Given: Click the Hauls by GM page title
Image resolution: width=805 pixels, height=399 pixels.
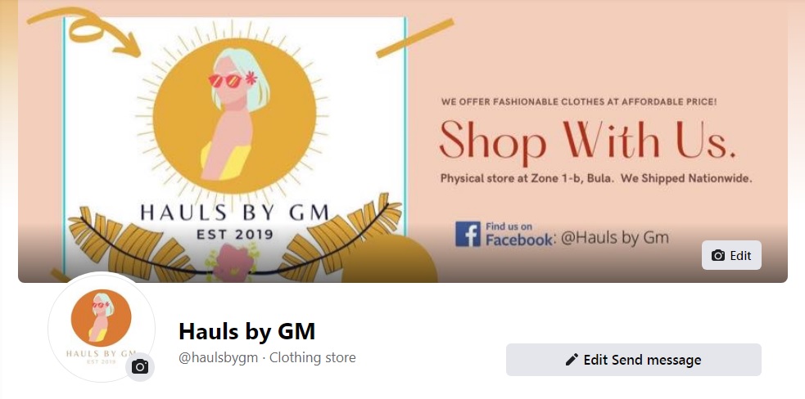Looking at the screenshot, I should pyautogui.click(x=247, y=331).
